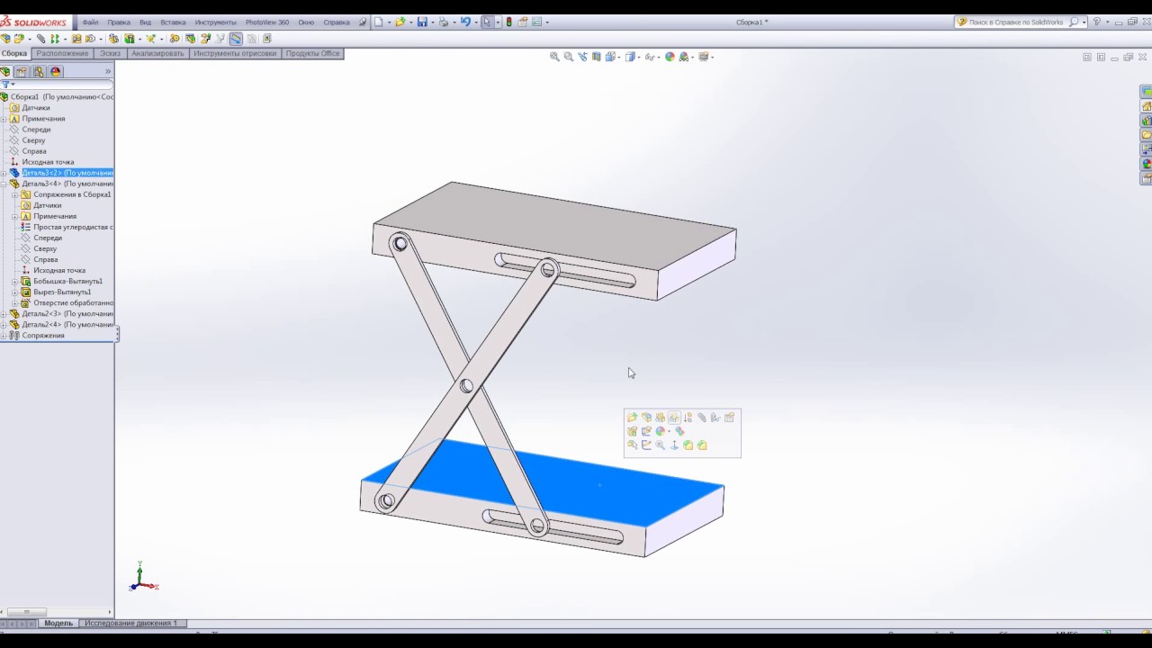The height and width of the screenshot is (648, 1152).
Task: Collapse the Деталь3<4> component node
Action: coord(4,184)
